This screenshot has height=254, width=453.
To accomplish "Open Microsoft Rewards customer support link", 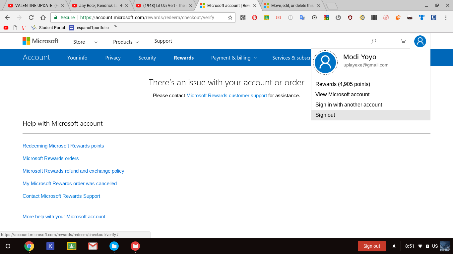I will (227, 96).
